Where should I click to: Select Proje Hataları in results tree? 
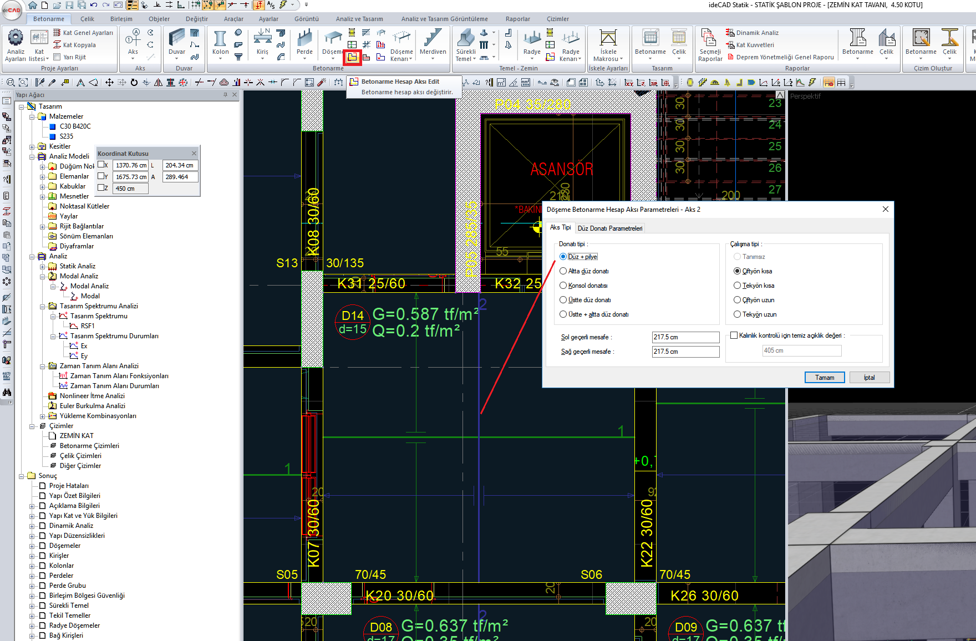[x=69, y=486]
